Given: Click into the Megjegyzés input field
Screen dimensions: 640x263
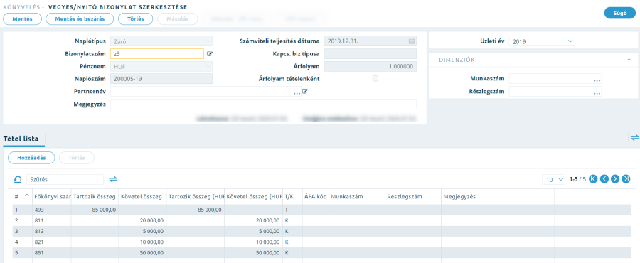Looking at the screenshot, I should pyautogui.click(x=263, y=104).
